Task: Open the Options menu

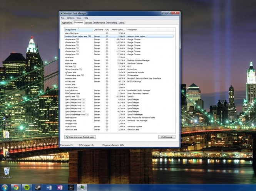Action: click(x=70, y=18)
